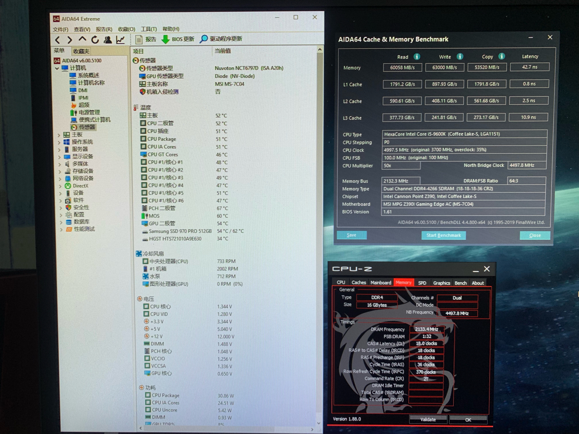Screen dimensions: 579x434
Task: Open the 收藏(O) menu
Action: pyautogui.click(x=127, y=29)
